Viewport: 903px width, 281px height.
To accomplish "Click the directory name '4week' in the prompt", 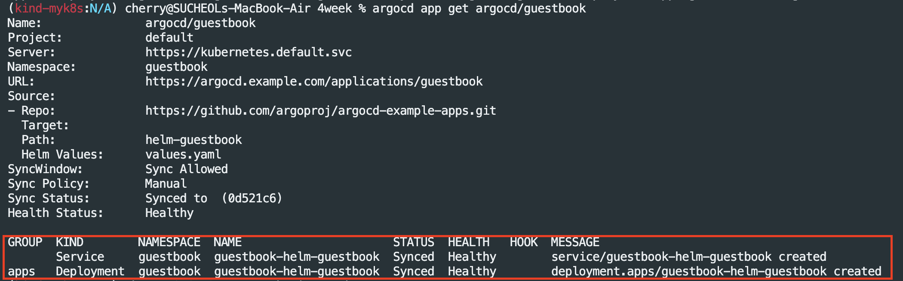I will (x=335, y=9).
